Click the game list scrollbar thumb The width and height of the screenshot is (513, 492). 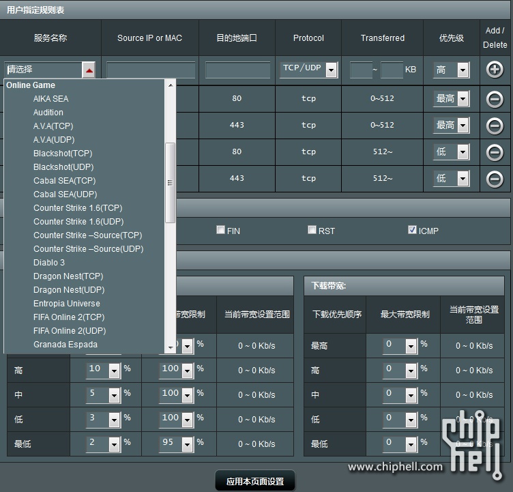pos(170,183)
